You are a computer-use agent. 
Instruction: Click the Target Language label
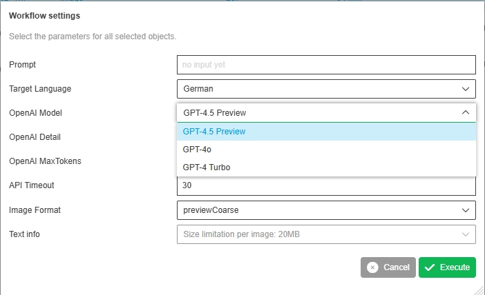pos(40,89)
